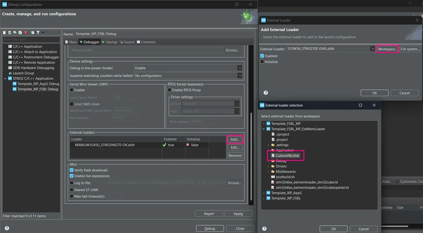Click Debugger tab vertical scrollbar
The image size is (423, 233).
252,156
